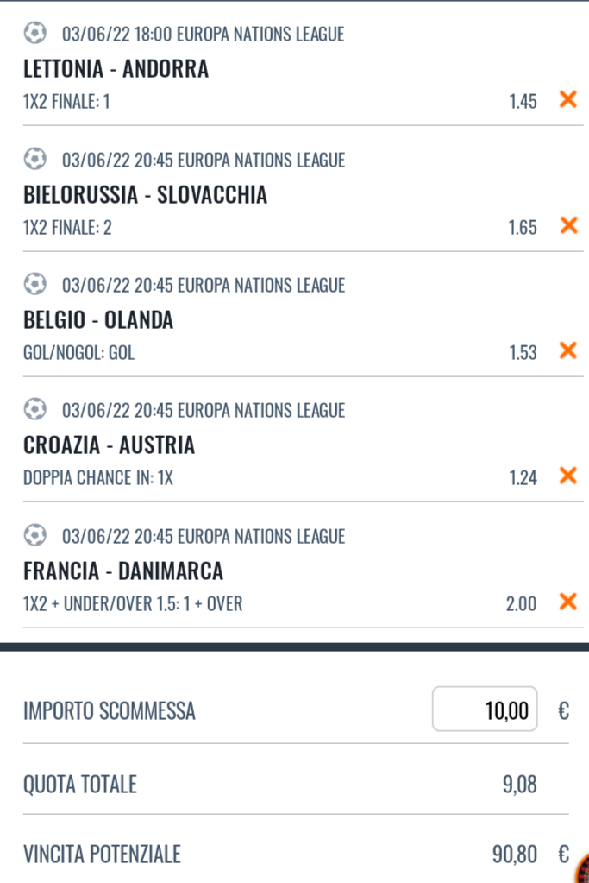Delete the Francia - Danimarca bet

[567, 601]
